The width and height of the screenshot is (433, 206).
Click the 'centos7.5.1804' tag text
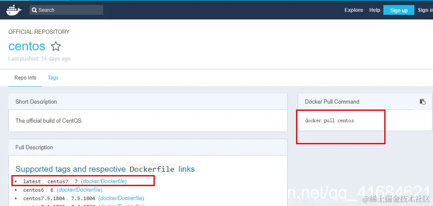[44, 198]
